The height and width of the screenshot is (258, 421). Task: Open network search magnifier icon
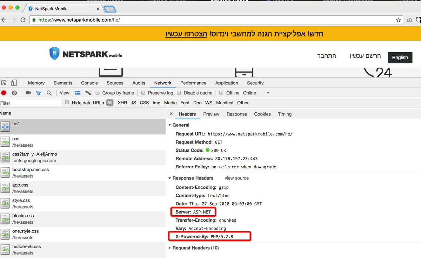pyautogui.click(x=49, y=93)
